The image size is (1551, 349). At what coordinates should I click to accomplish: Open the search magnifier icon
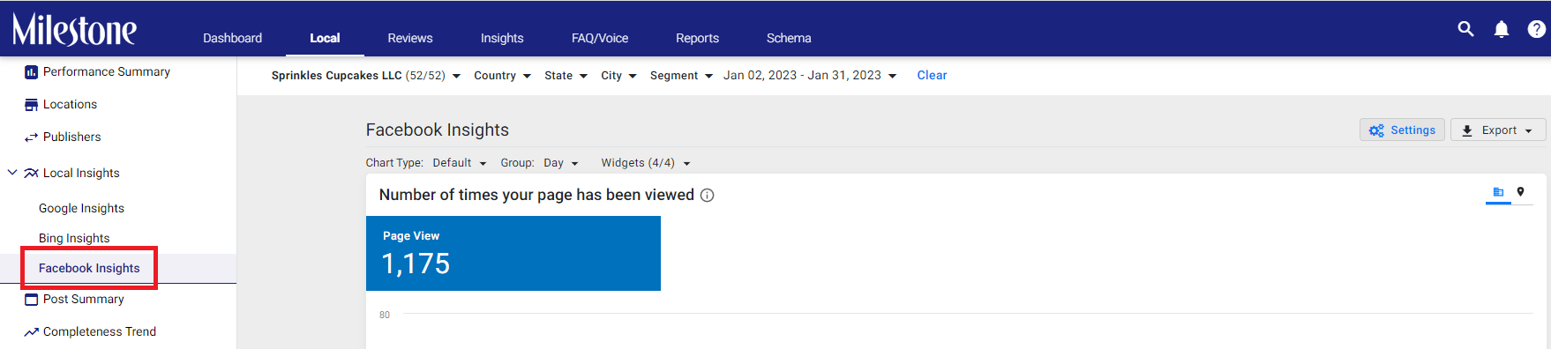pyautogui.click(x=1465, y=29)
